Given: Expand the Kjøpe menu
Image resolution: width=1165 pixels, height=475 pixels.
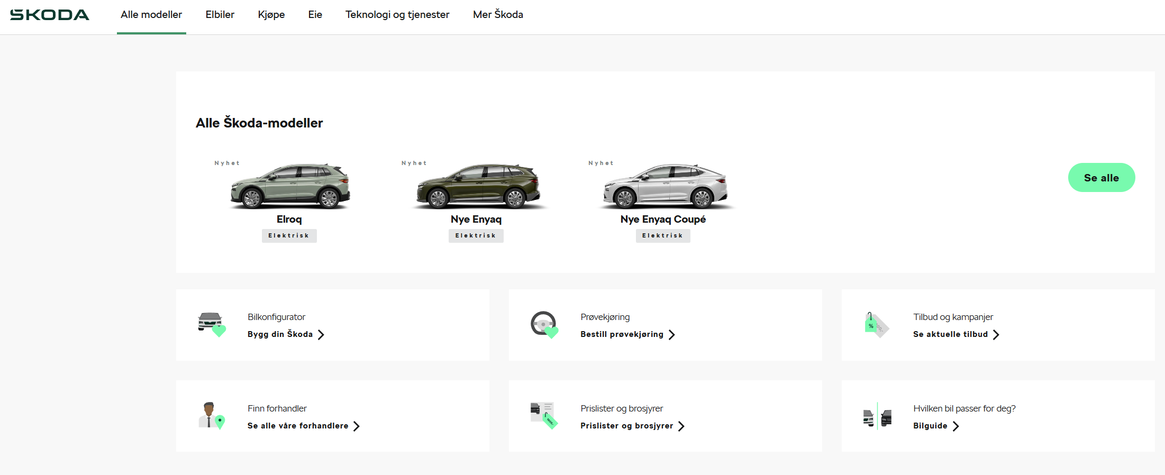Looking at the screenshot, I should point(271,15).
